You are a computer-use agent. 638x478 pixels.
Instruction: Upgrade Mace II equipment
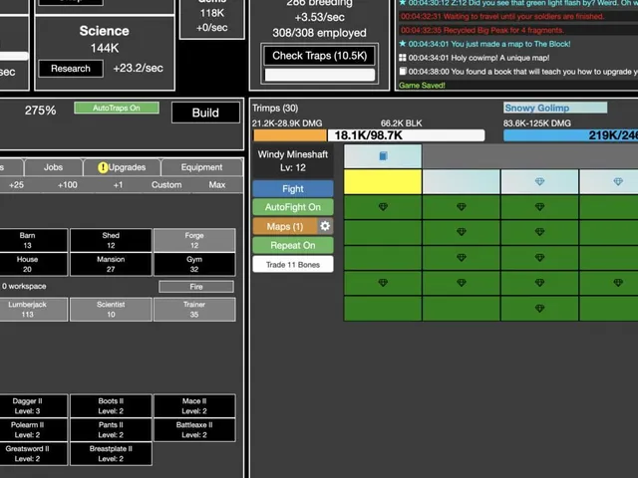coord(194,405)
